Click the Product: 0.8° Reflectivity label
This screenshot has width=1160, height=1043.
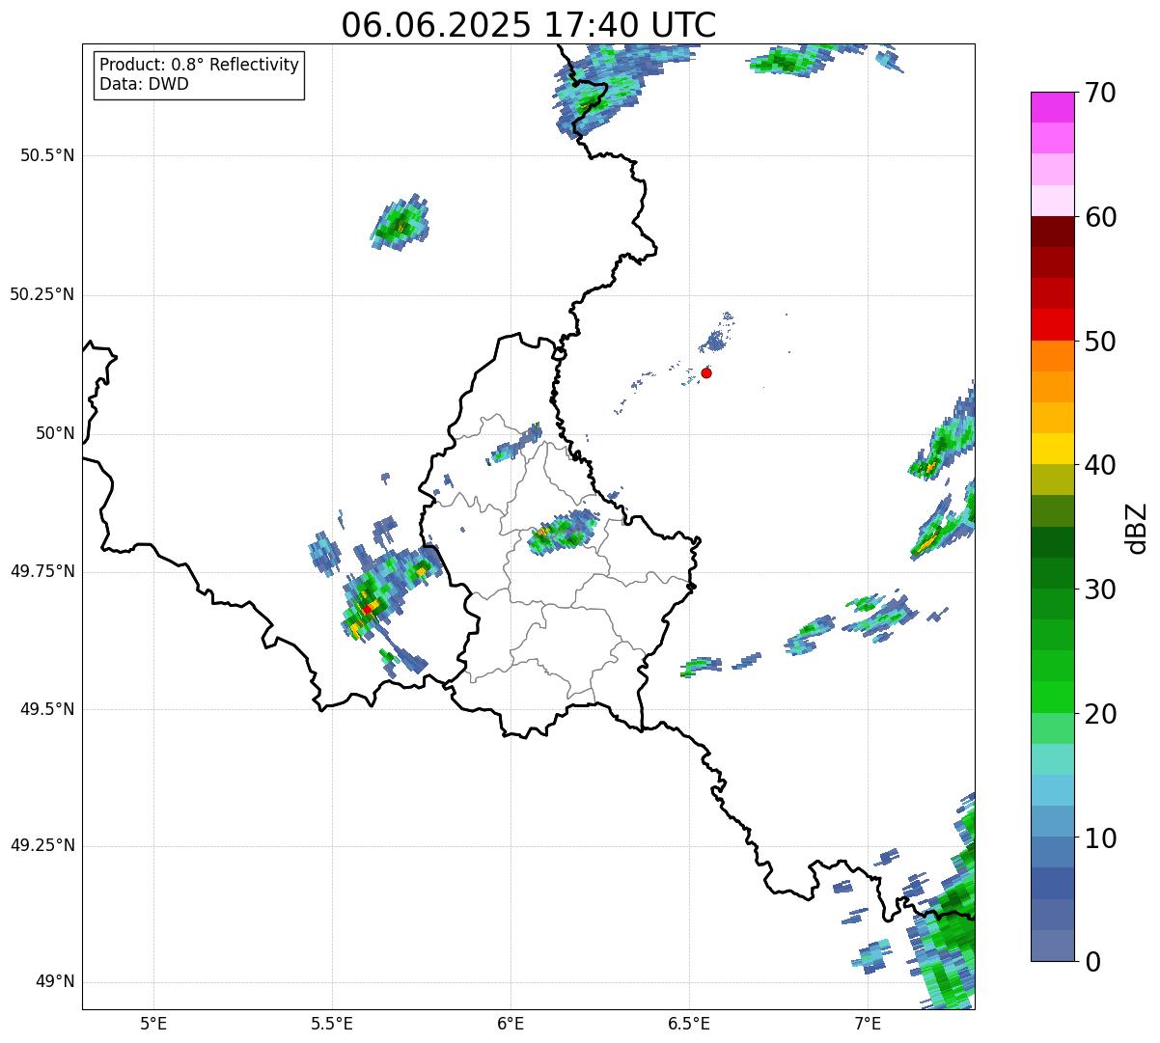point(200,65)
